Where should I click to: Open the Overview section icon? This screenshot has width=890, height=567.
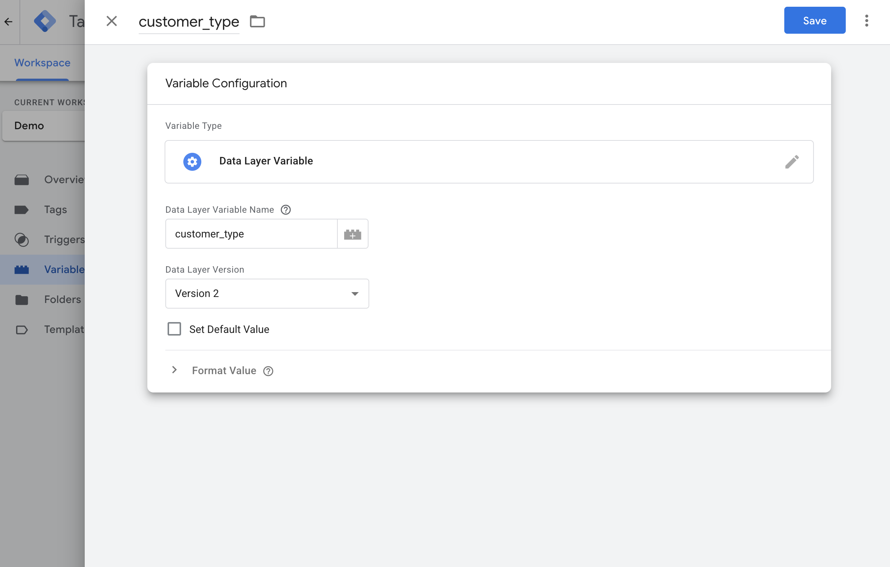click(22, 180)
